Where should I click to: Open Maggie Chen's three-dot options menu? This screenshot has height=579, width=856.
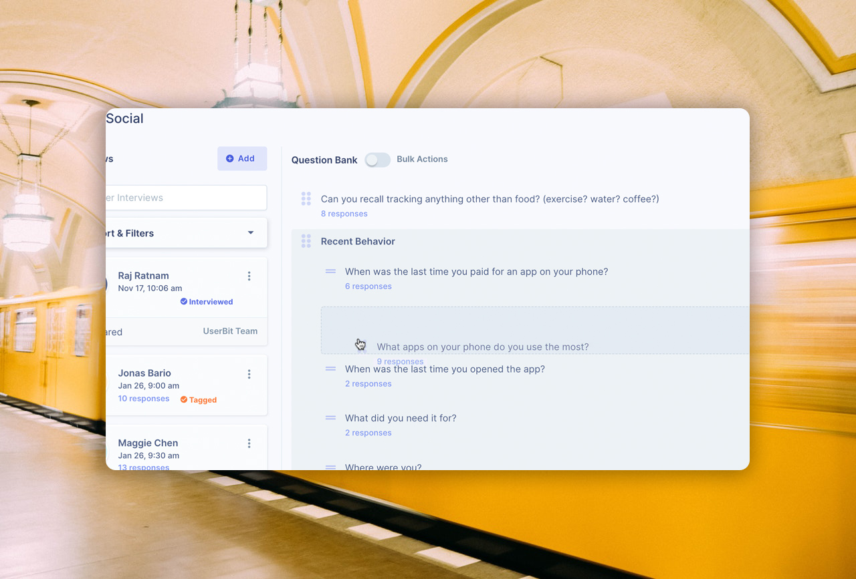(x=249, y=443)
